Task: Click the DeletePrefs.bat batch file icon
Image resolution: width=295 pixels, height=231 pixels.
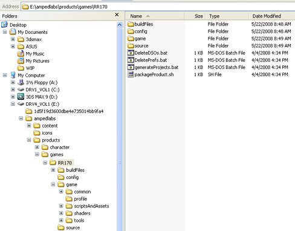Action: pos(131,60)
